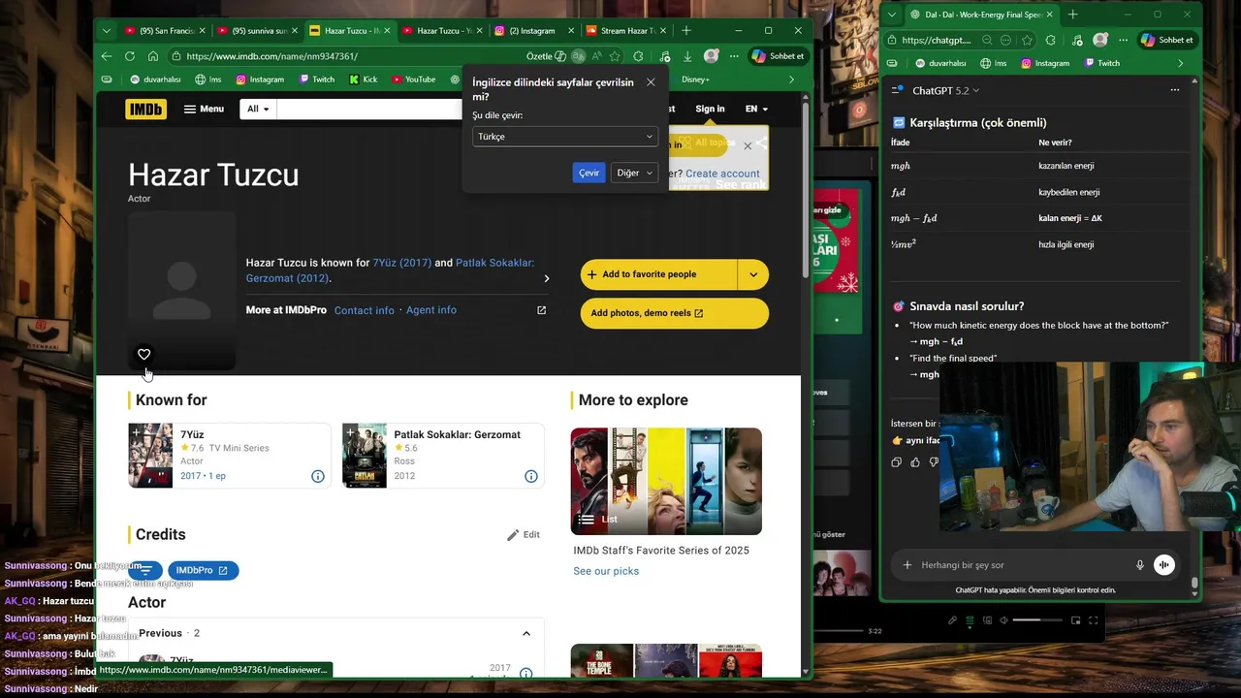Click the info icon for Patlak Sokaklar
The image size is (1241, 698).
530,476
